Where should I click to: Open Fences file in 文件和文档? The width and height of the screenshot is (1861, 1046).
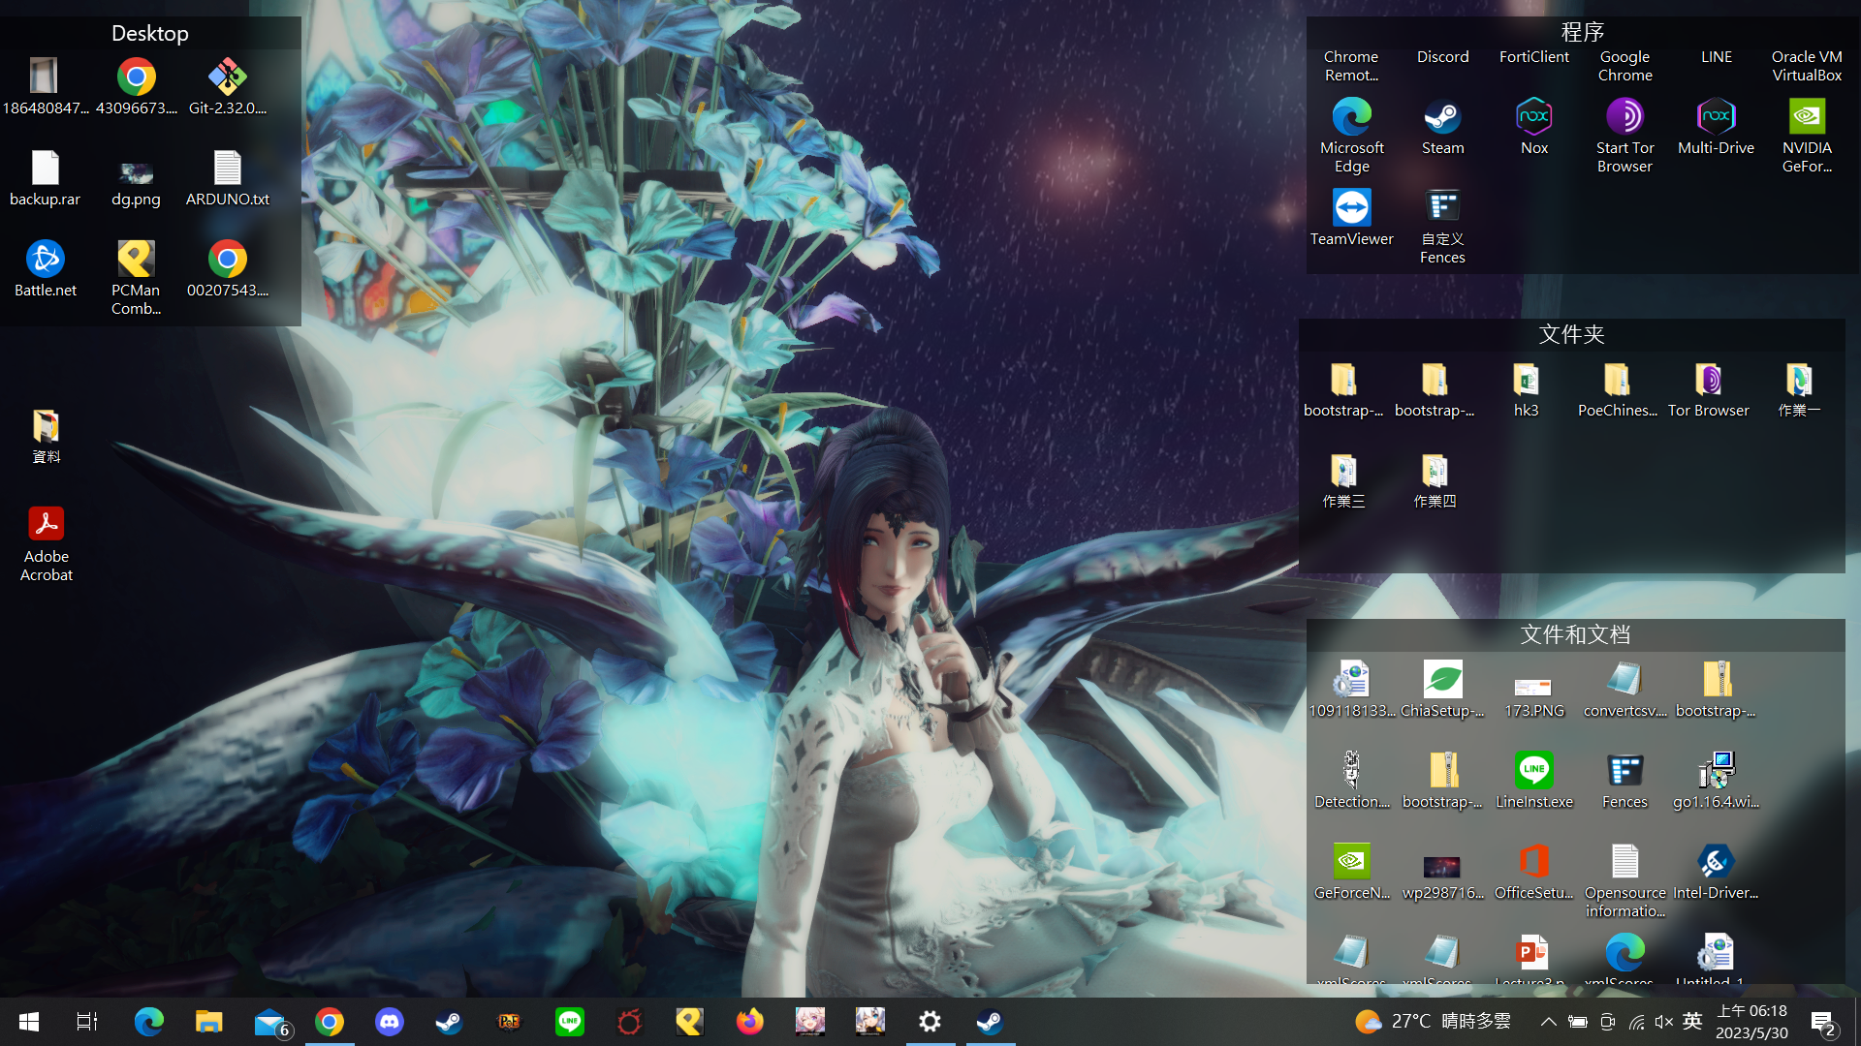[x=1624, y=781]
